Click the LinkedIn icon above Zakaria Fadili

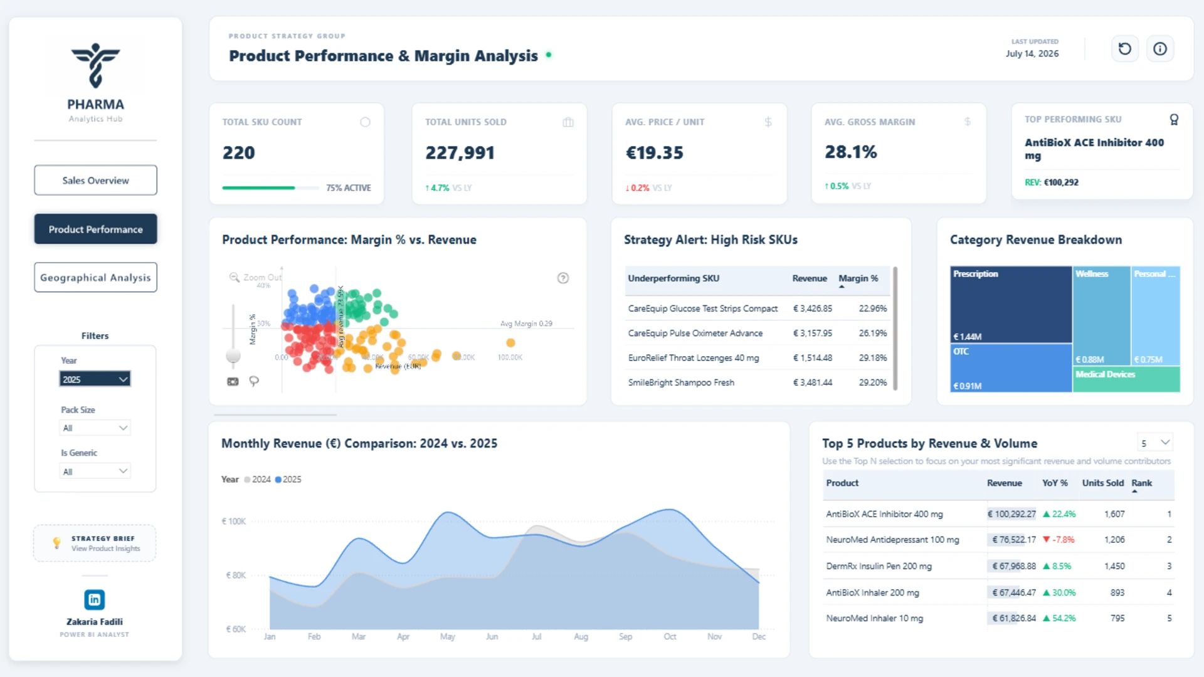click(x=95, y=600)
